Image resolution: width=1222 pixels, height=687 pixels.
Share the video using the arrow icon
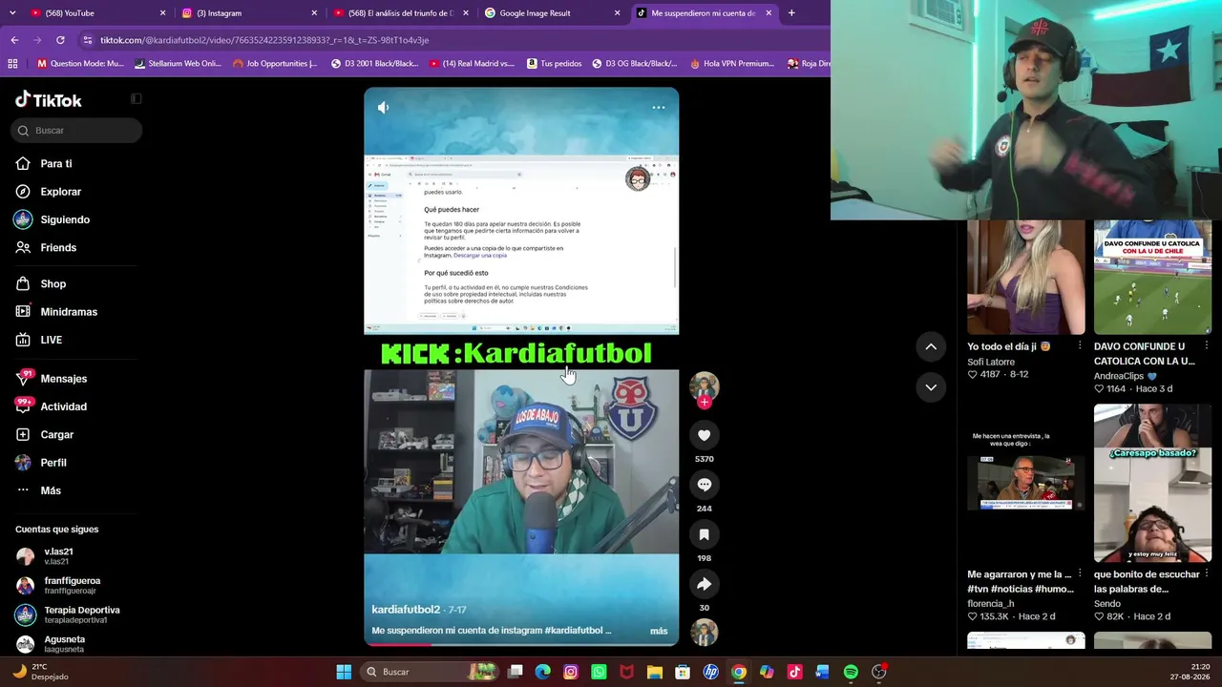click(704, 584)
